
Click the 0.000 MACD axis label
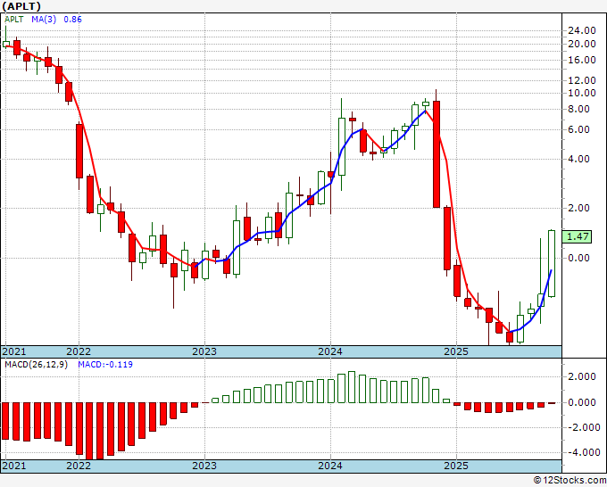point(581,402)
